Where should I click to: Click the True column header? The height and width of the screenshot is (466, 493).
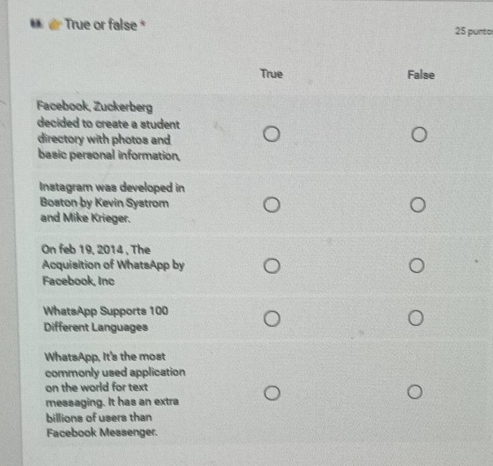270,75
